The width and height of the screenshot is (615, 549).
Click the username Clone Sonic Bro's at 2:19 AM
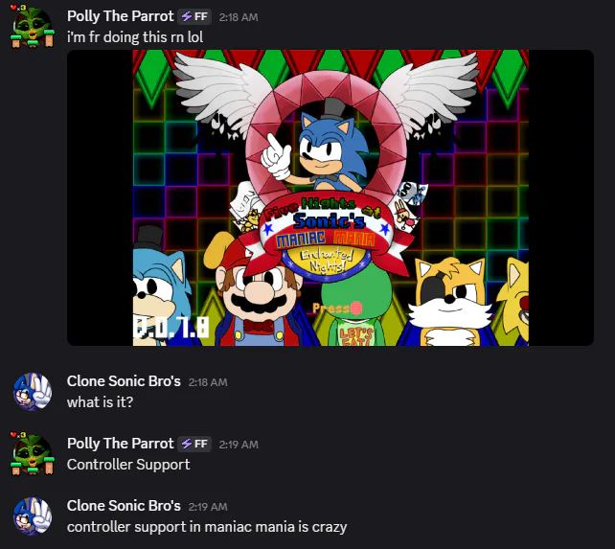click(x=124, y=506)
